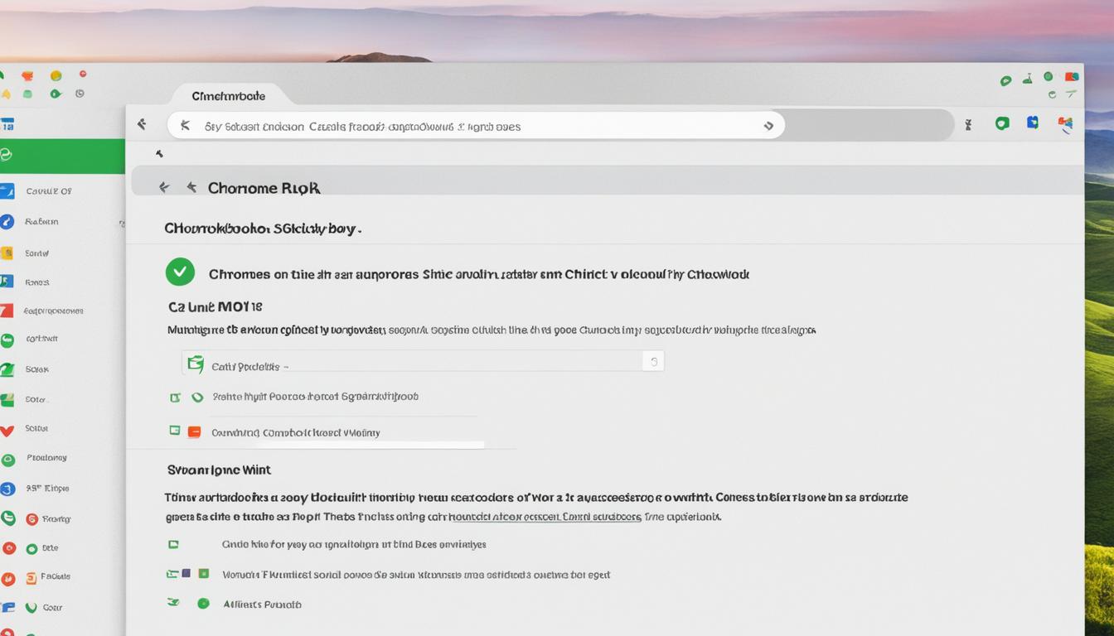Click the 'Alliints Punoib' row text
1114x636 pixels.
pyautogui.click(x=262, y=605)
